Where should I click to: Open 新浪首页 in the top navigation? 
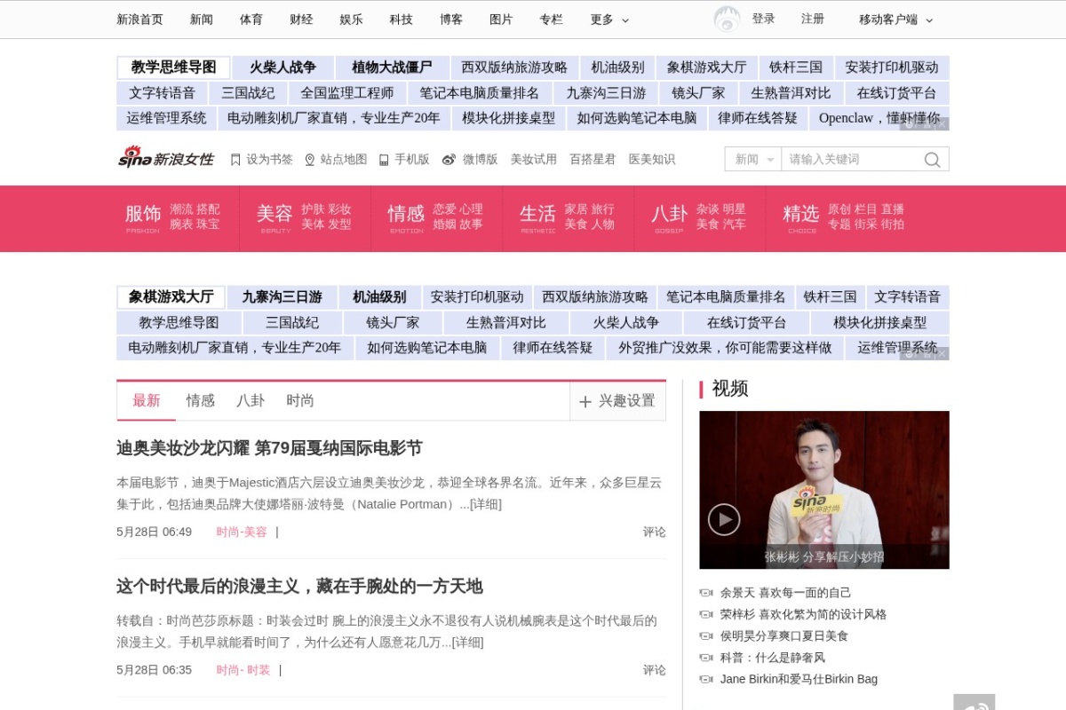(x=140, y=20)
